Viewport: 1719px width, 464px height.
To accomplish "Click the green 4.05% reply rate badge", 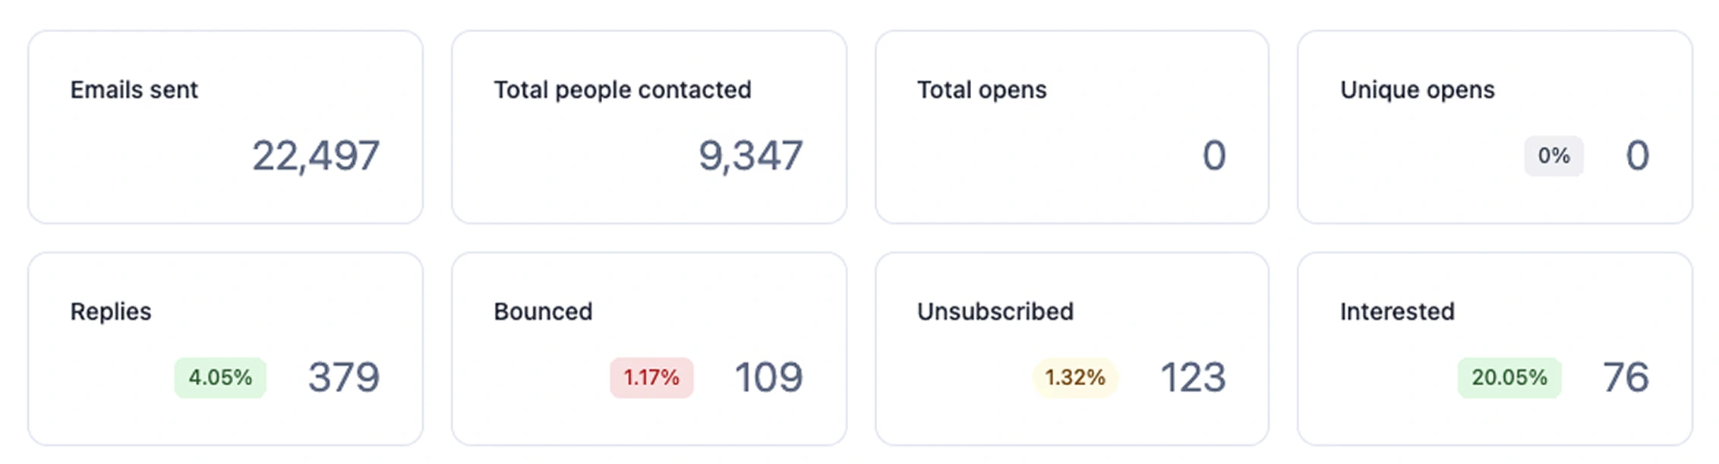I will [x=220, y=378].
